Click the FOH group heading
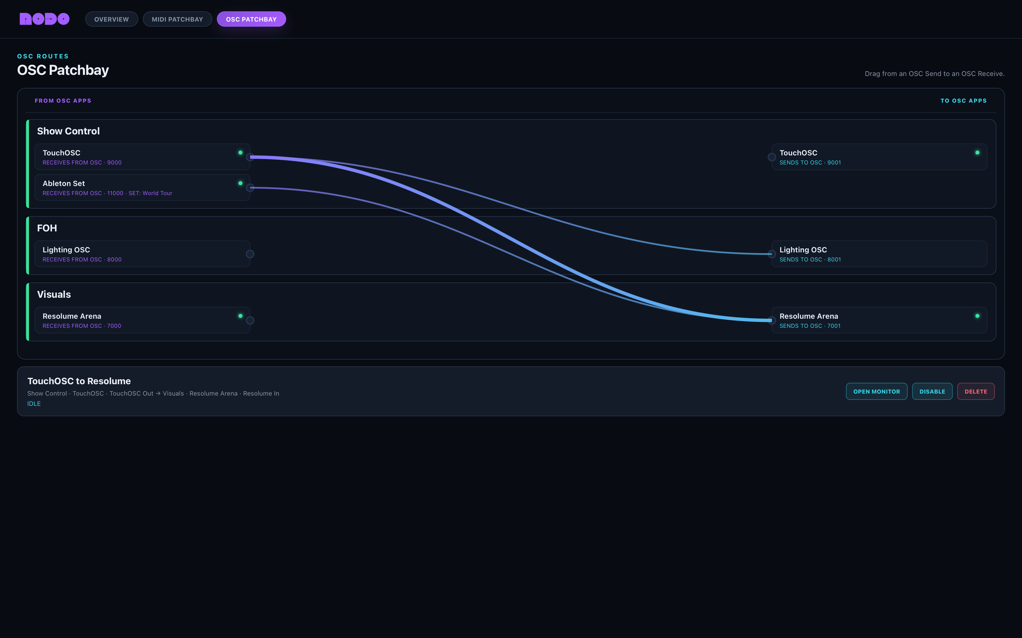Viewport: 1022px width, 638px height. click(47, 228)
